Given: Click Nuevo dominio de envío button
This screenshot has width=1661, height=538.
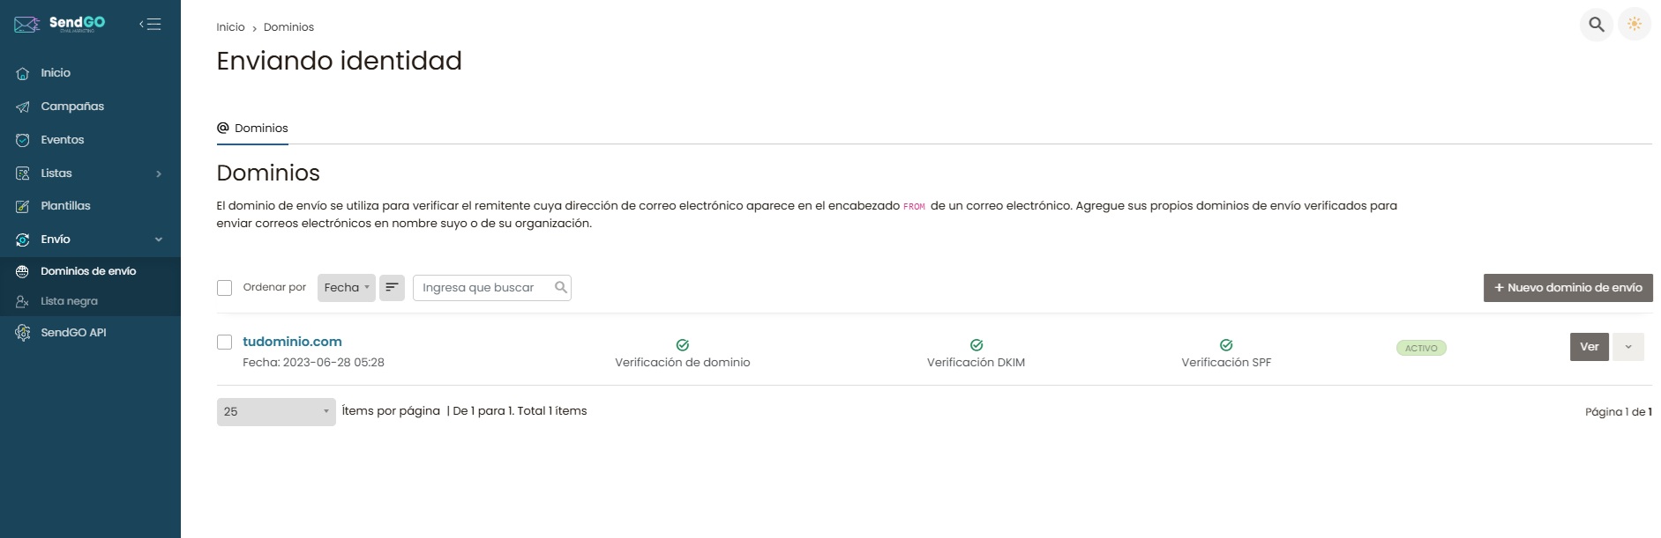Looking at the screenshot, I should 1567,288.
